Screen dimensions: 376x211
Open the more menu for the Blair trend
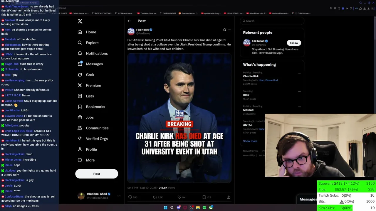click(299, 92)
